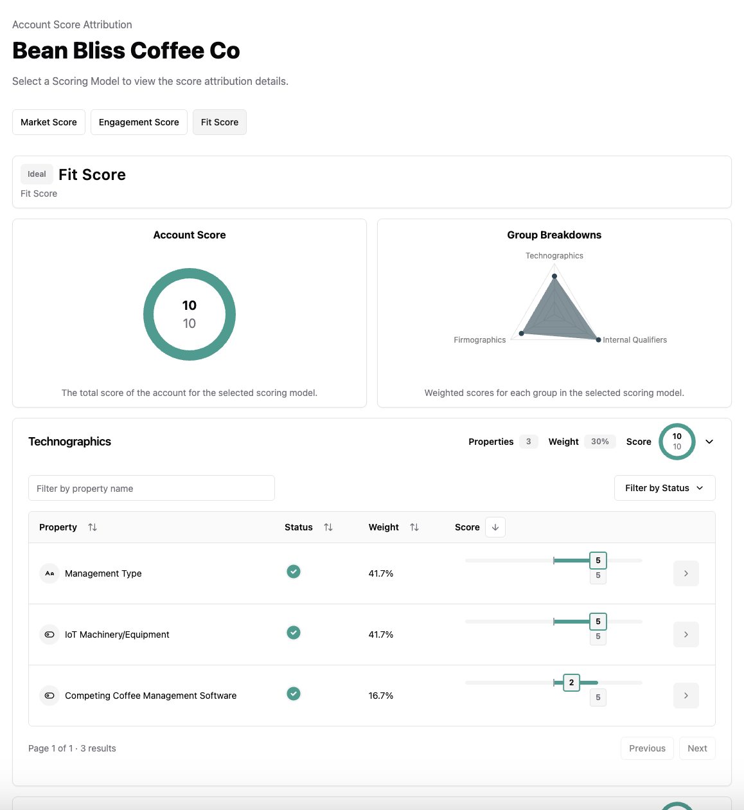744x810 pixels.
Task: Click the Next page button
Action: click(696, 748)
